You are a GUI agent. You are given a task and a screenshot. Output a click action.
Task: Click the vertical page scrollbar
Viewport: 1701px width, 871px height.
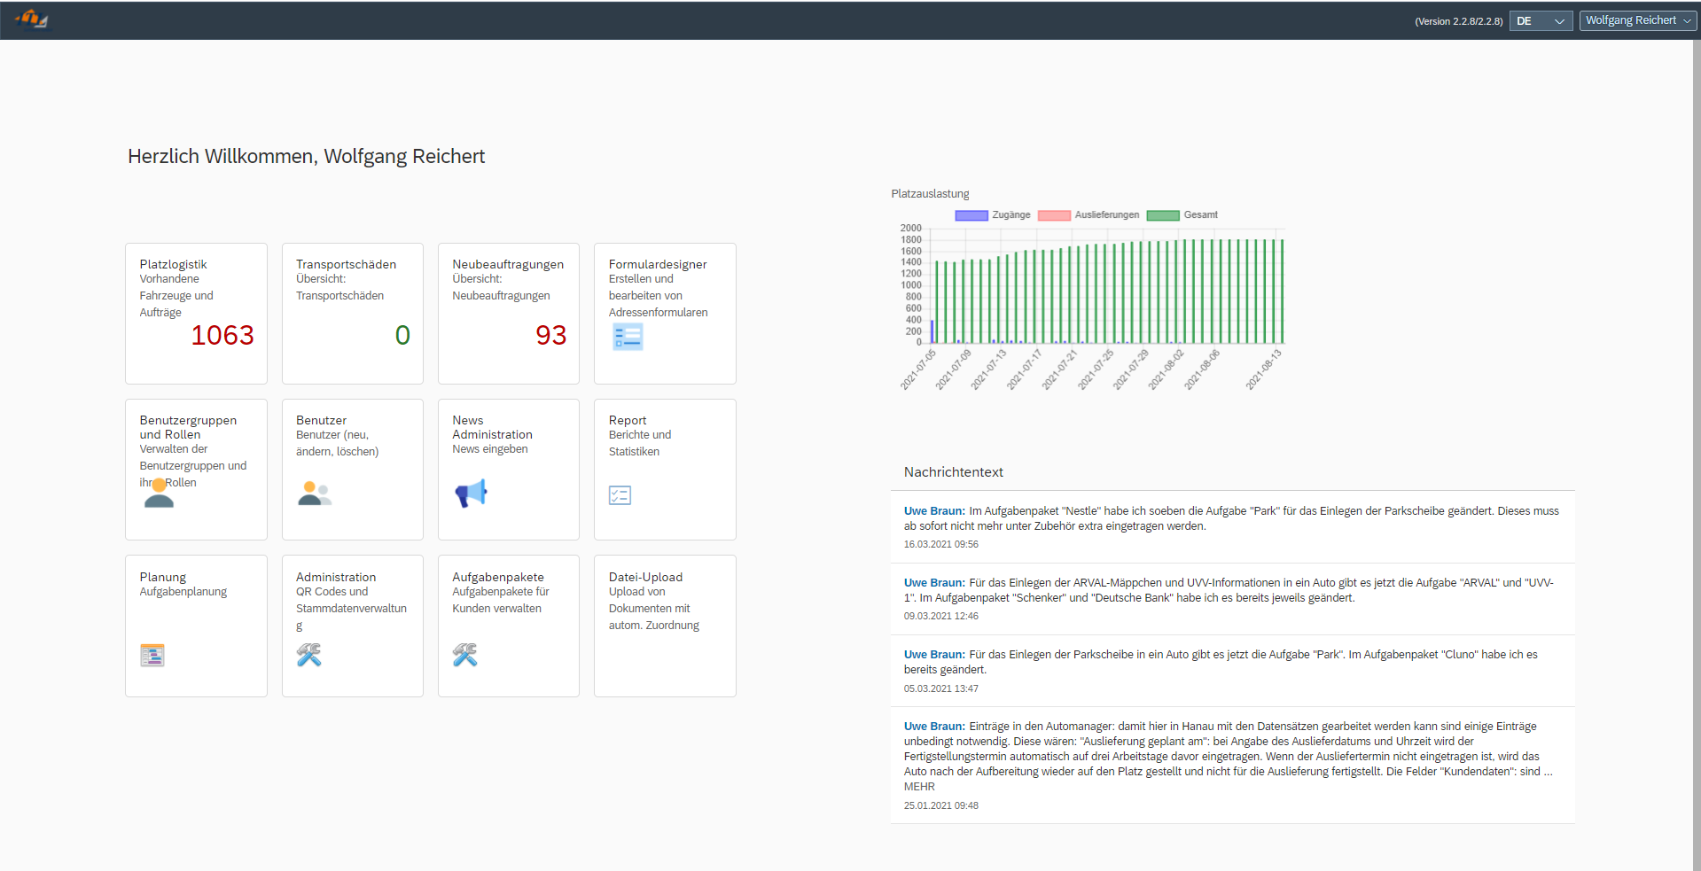pos(1696,443)
